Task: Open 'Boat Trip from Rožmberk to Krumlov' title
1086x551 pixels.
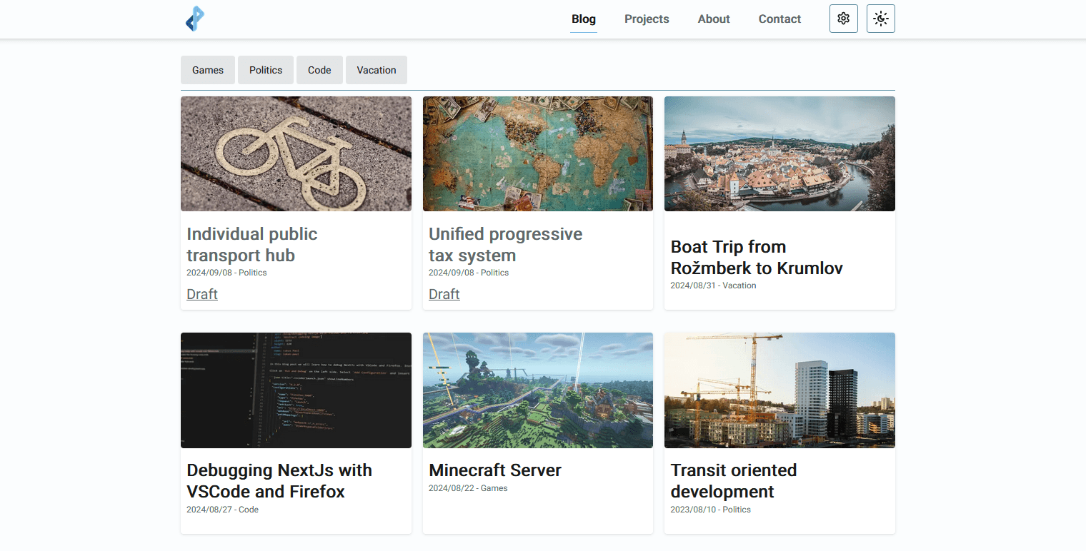Action: pyautogui.click(x=757, y=258)
